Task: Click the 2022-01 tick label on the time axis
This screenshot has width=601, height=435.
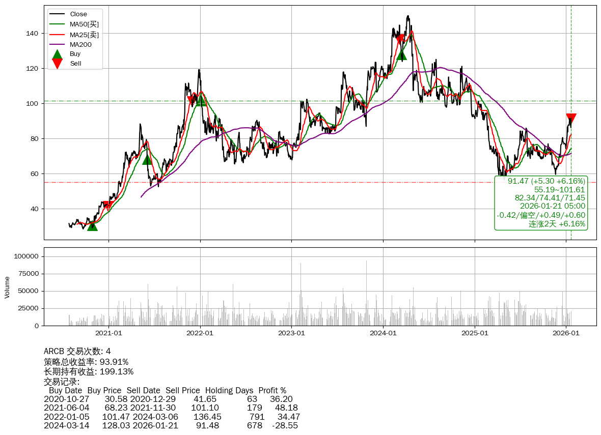Action: coord(200,333)
